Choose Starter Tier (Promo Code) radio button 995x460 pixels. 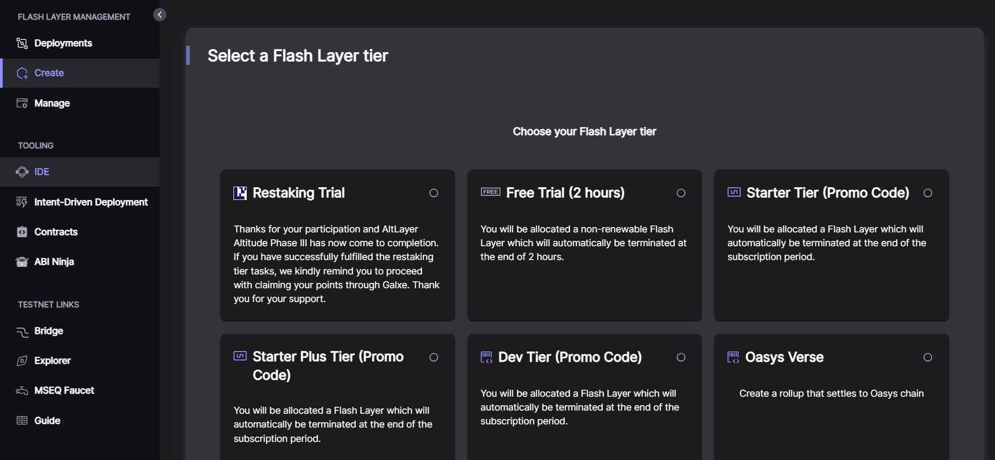928,193
